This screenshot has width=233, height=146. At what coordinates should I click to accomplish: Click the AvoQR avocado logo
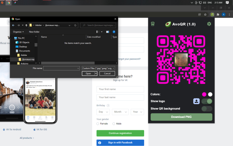[x=168, y=24]
